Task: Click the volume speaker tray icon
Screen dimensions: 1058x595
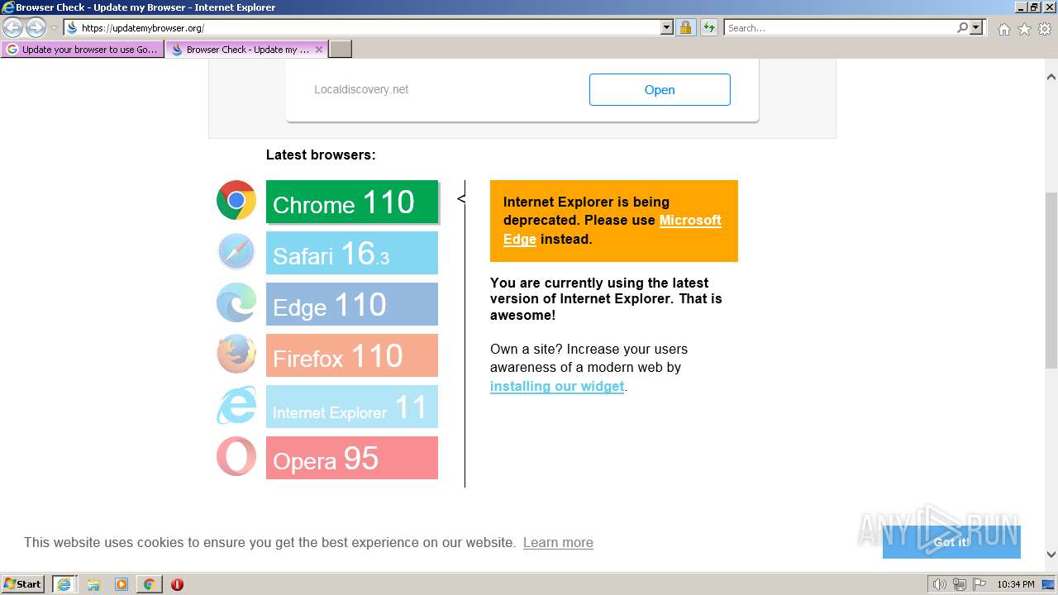Action: click(939, 584)
